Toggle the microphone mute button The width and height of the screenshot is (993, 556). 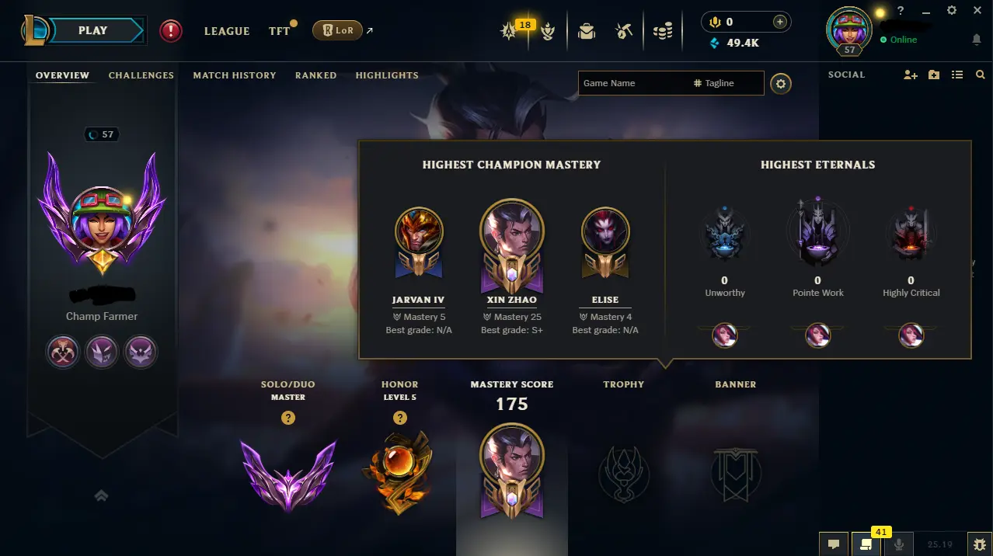899,544
